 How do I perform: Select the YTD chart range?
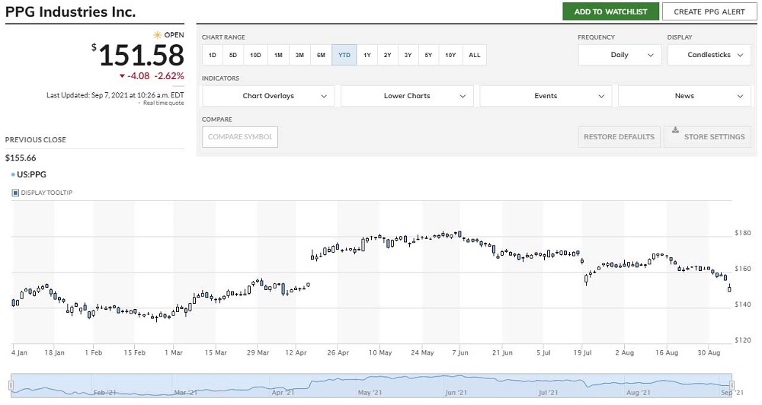(x=344, y=55)
